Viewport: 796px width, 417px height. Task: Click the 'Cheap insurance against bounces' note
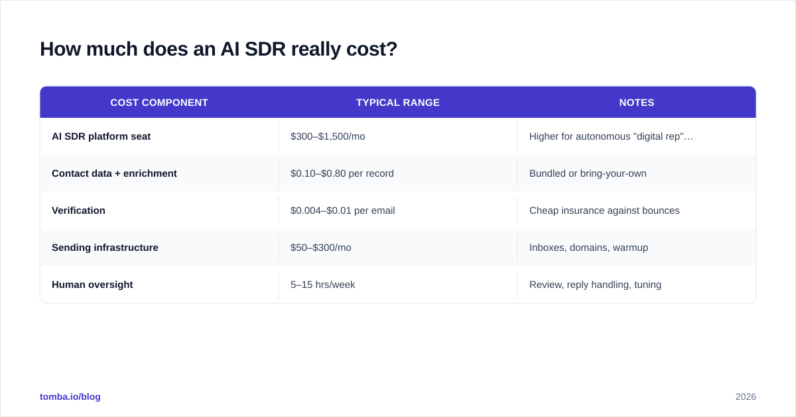pos(604,210)
